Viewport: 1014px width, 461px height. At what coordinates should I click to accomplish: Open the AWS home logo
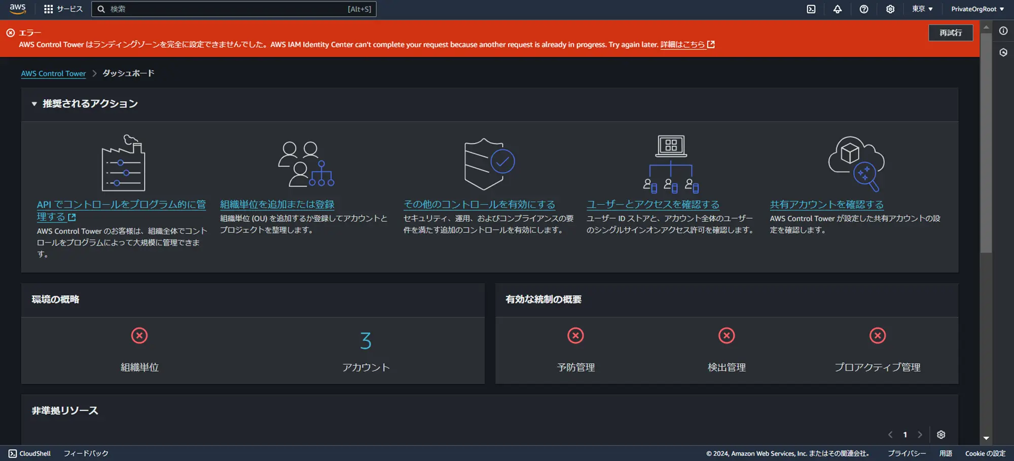point(18,9)
